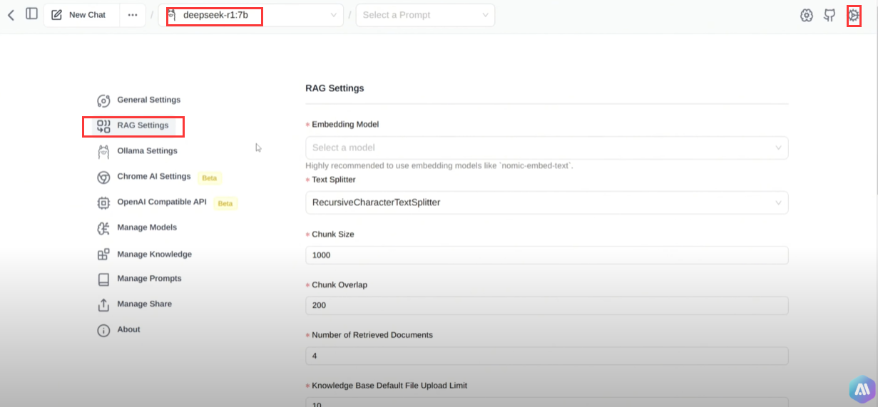The image size is (878, 407).
Task: Click the General Settings icon
Action: coord(103,101)
